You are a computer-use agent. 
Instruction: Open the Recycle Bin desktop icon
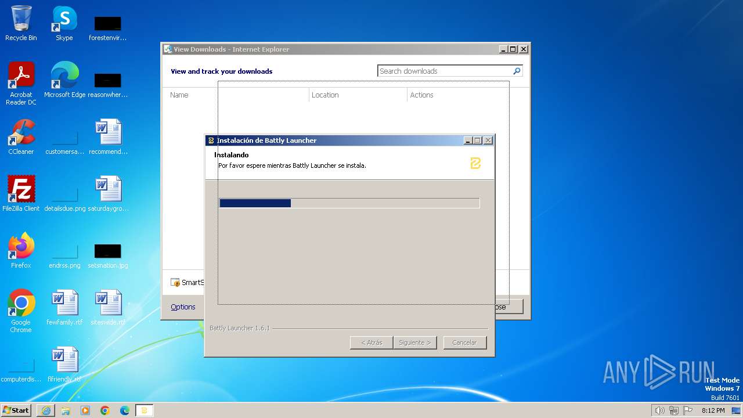tap(21, 24)
